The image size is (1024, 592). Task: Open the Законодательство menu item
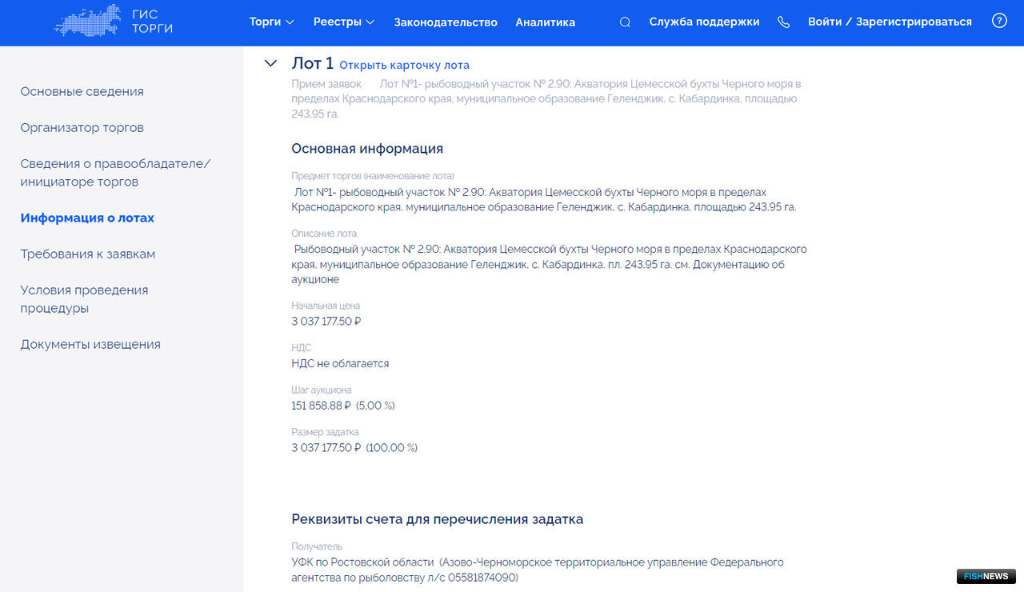coord(446,22)
